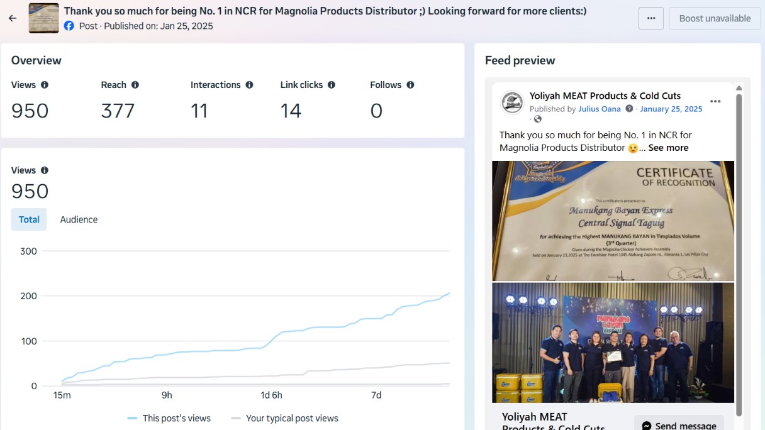This screenshot has width=765, height=430.
Task: Click the Link clicks value 14
Action: [x=291, y=111]
